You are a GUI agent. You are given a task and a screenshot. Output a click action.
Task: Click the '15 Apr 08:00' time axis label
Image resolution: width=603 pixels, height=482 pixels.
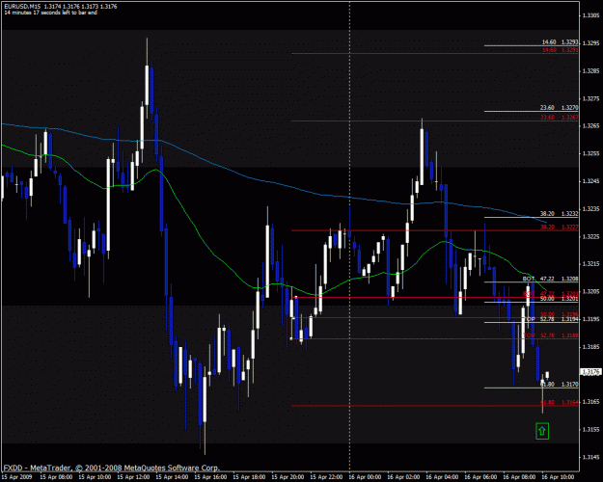(56, 477)
